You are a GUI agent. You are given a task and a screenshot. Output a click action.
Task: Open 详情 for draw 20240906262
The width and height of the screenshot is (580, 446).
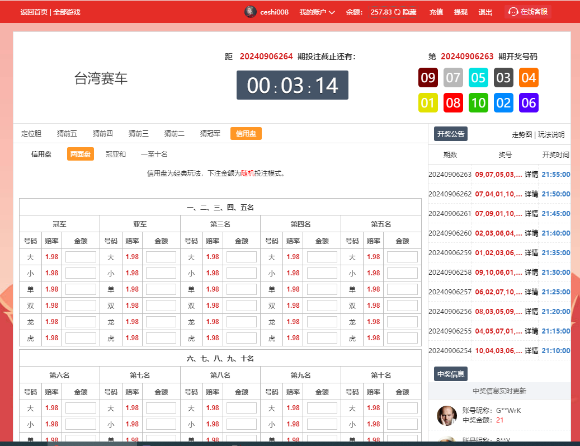pyautogui.click(x=531, y=194)
